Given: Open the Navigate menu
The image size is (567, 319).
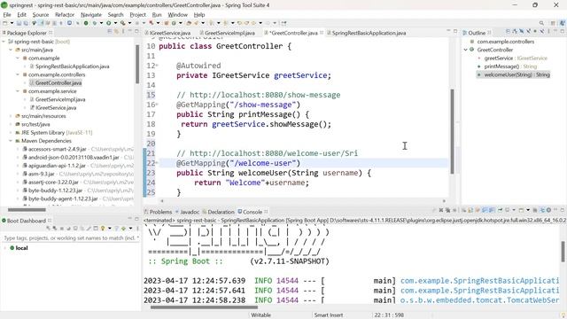Looking at the screenshot, I should [x=91, y=15].
